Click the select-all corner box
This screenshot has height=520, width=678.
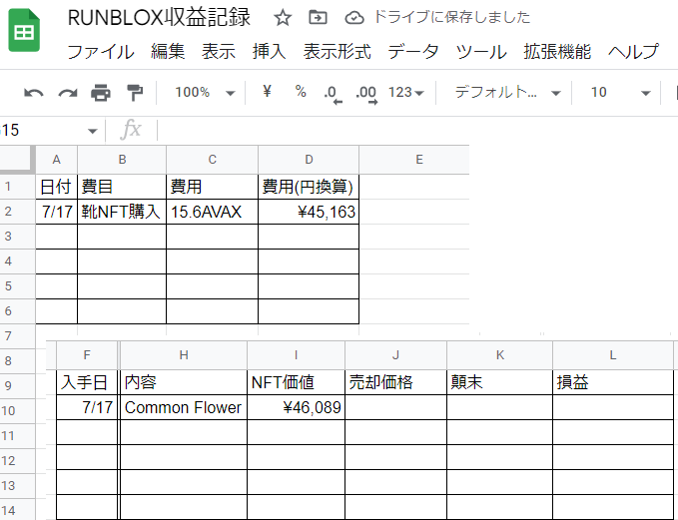(x=17, y=160)
